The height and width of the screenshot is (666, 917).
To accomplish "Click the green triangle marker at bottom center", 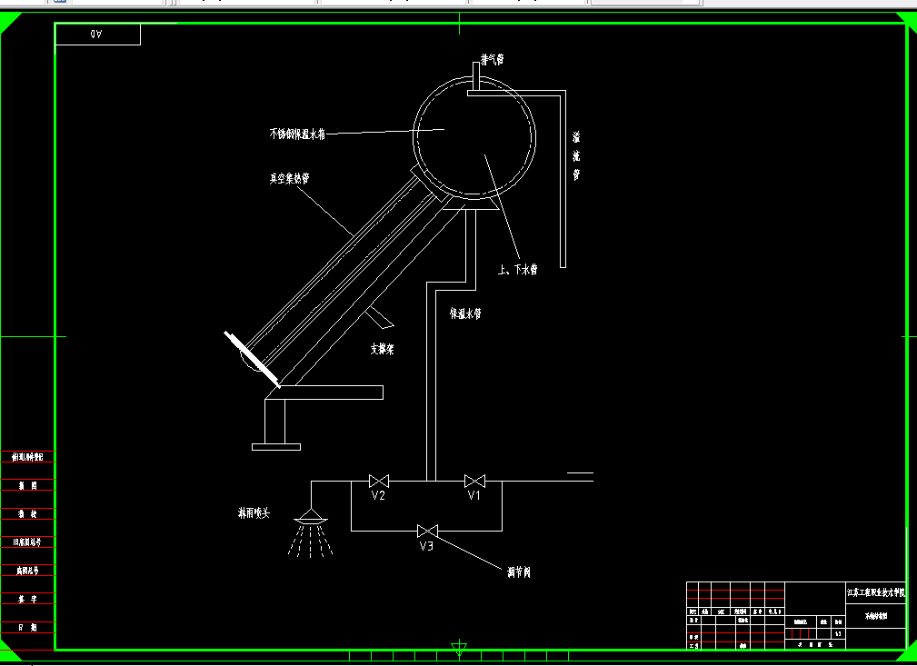I will pos(459,648).
